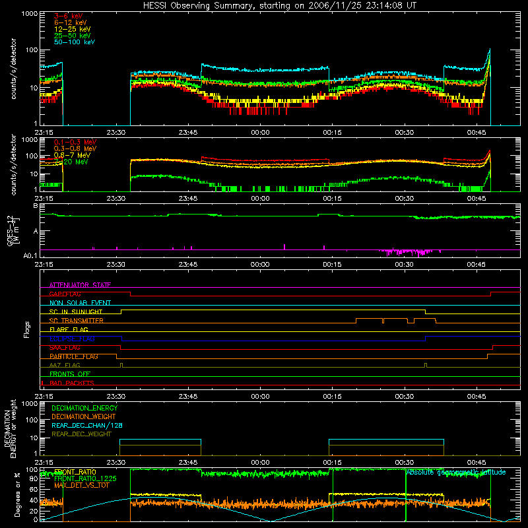The height and width of the screenshot is (528, 528).
Task: Select the 6-12 keV legend label
Action: point(70,22)
